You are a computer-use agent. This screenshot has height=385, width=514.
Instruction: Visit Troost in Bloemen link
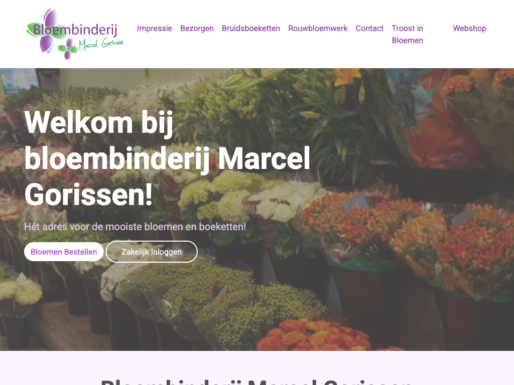point(407,35)
